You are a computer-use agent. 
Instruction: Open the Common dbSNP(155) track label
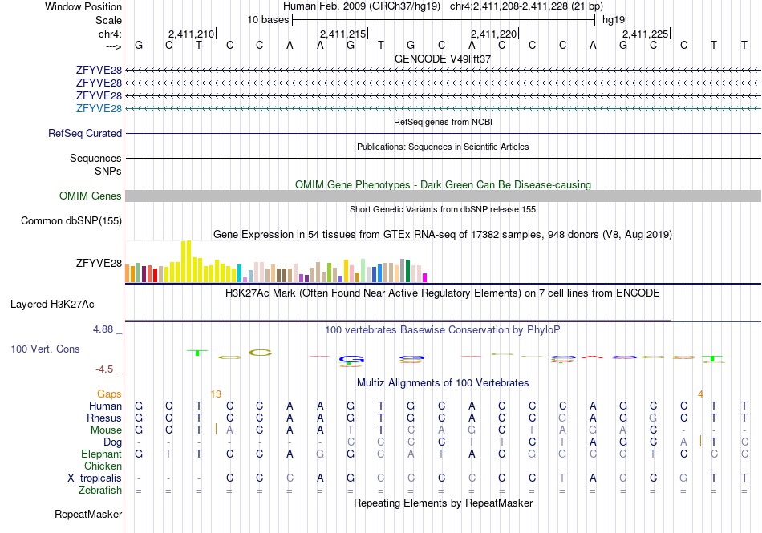pyautogui.click(x=71, y=221)
